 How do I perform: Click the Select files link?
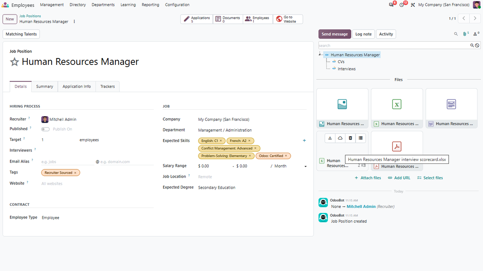click(x=430, y=178)
